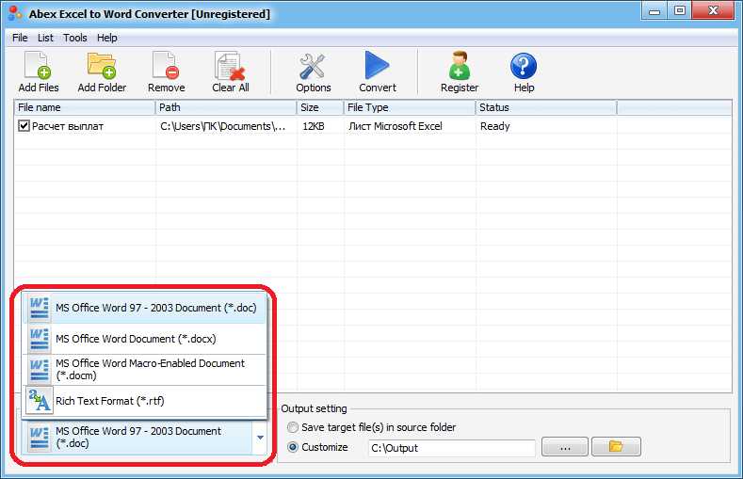Sort by Path column header
This screenshot has width=743, height=479.
(x=226, y=107)
